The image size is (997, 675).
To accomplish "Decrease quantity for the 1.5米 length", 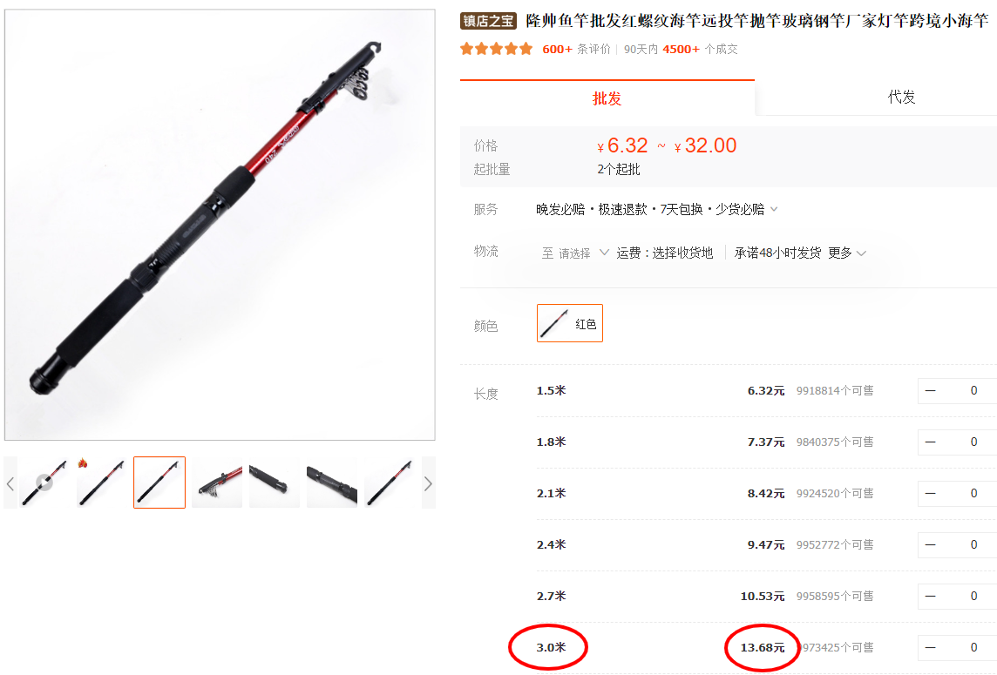I will (x=930, y=391).
